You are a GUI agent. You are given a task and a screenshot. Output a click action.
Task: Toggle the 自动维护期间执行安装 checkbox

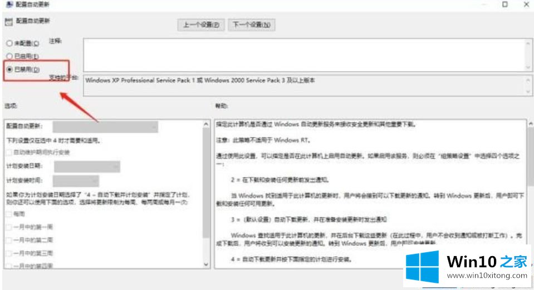tap(9, 152)
